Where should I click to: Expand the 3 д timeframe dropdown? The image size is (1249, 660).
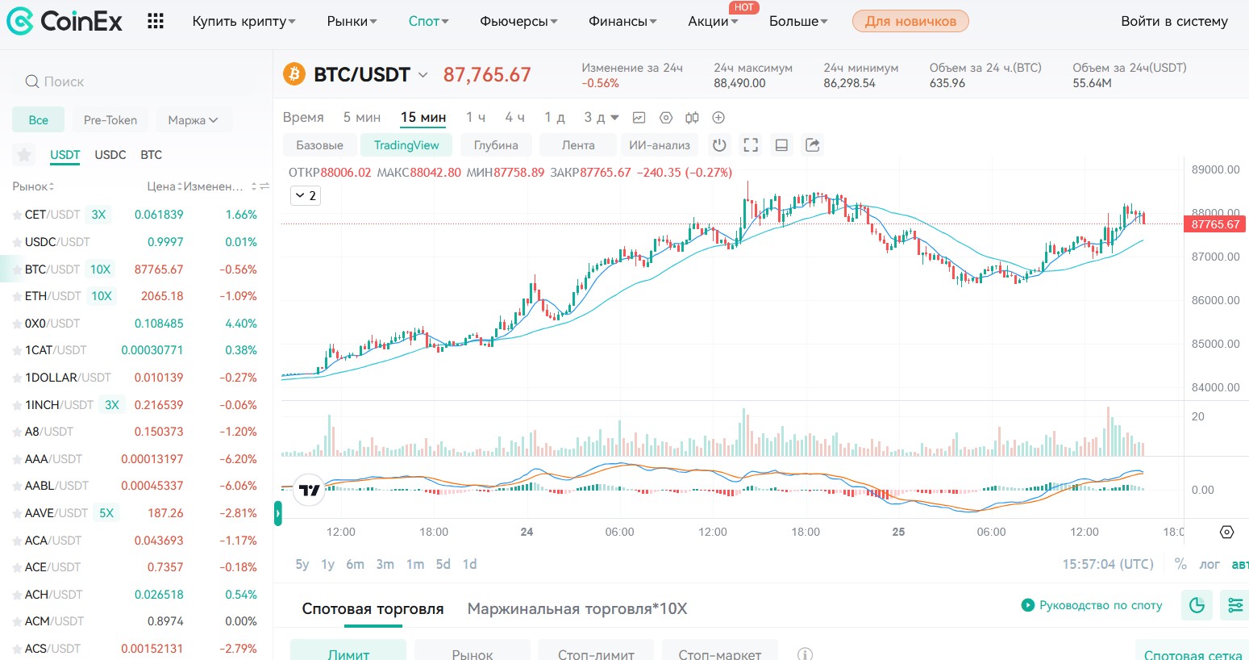614,118
